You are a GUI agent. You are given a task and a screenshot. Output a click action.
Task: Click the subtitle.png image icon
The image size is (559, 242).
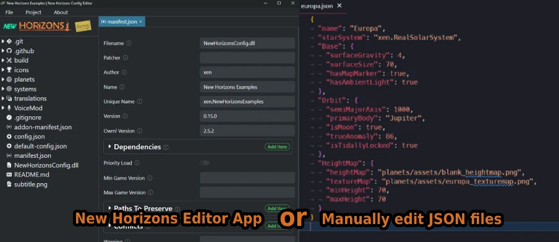(9, 184)
